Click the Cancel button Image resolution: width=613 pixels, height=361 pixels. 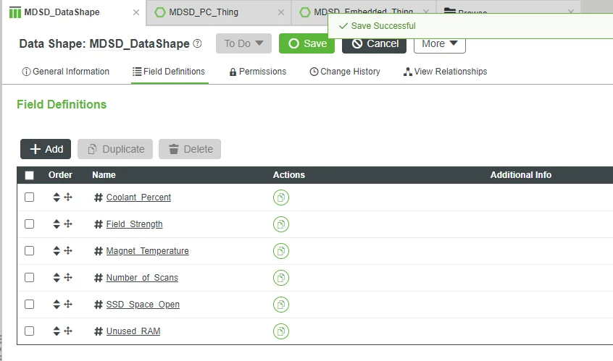tap(374, 46)
